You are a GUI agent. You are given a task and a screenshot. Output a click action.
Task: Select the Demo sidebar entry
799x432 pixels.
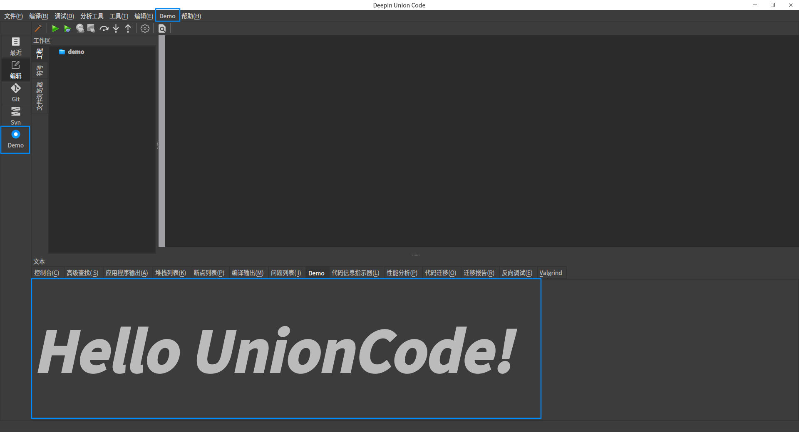(x=15, y=140)
